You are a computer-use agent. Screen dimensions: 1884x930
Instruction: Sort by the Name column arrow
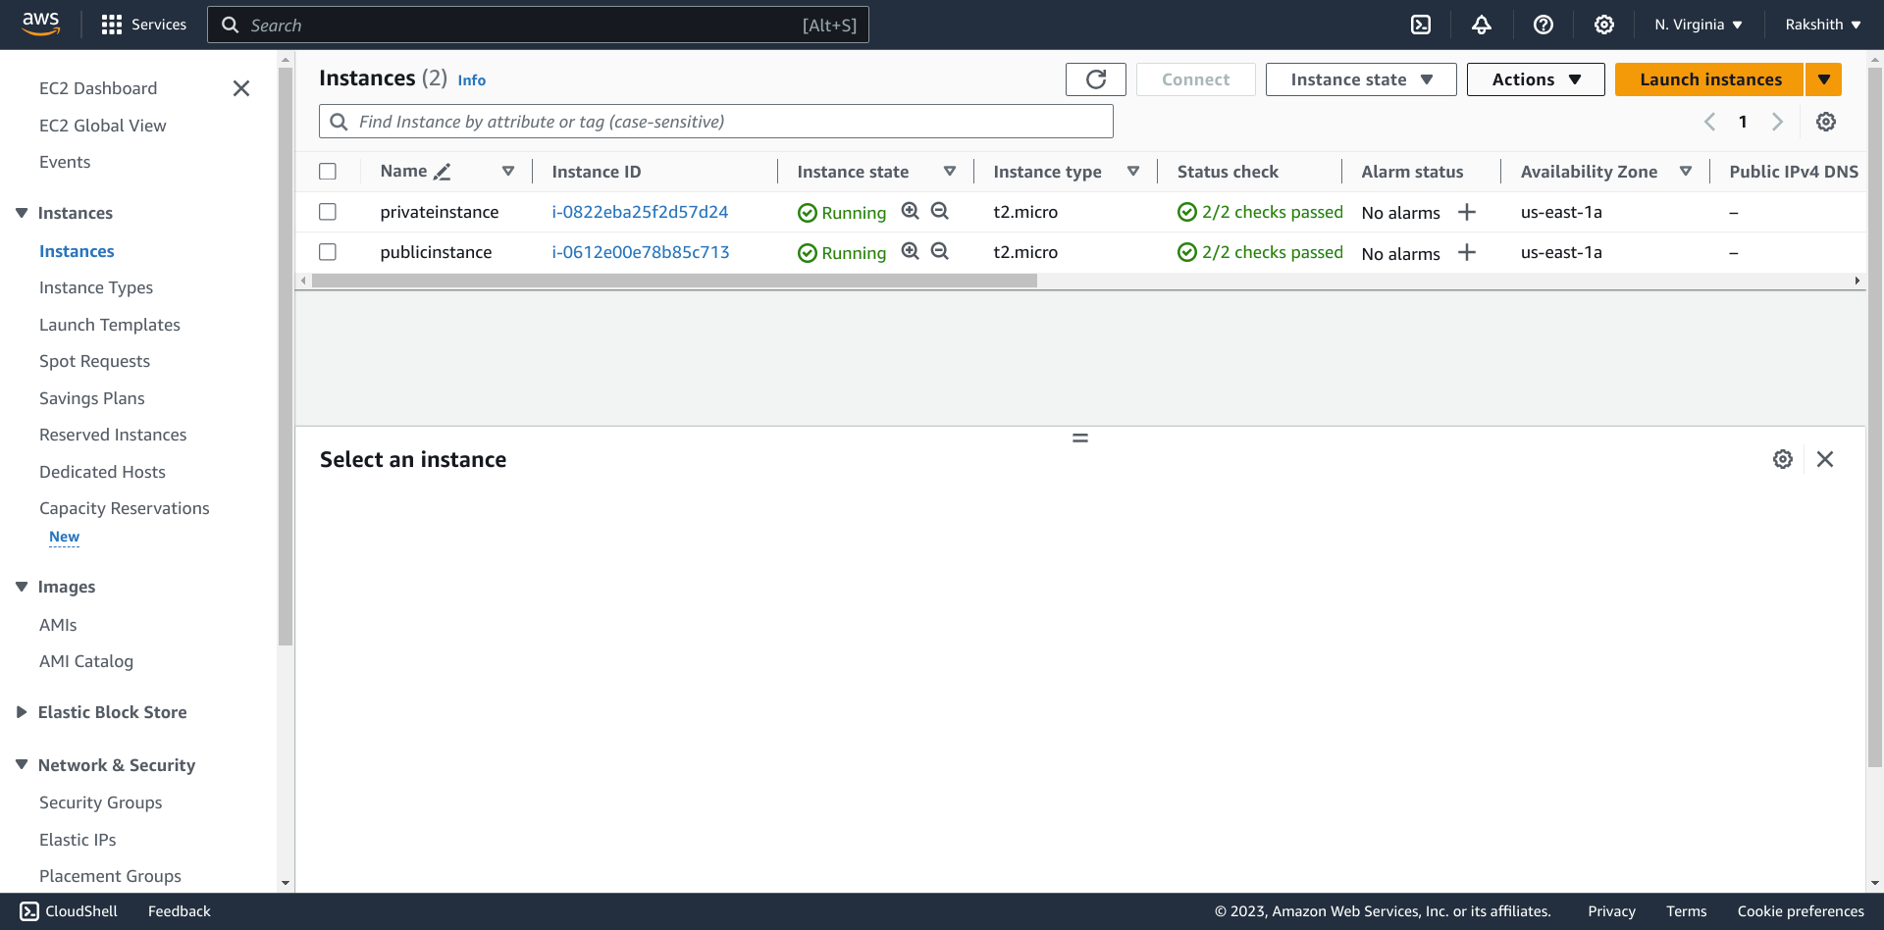508,172
